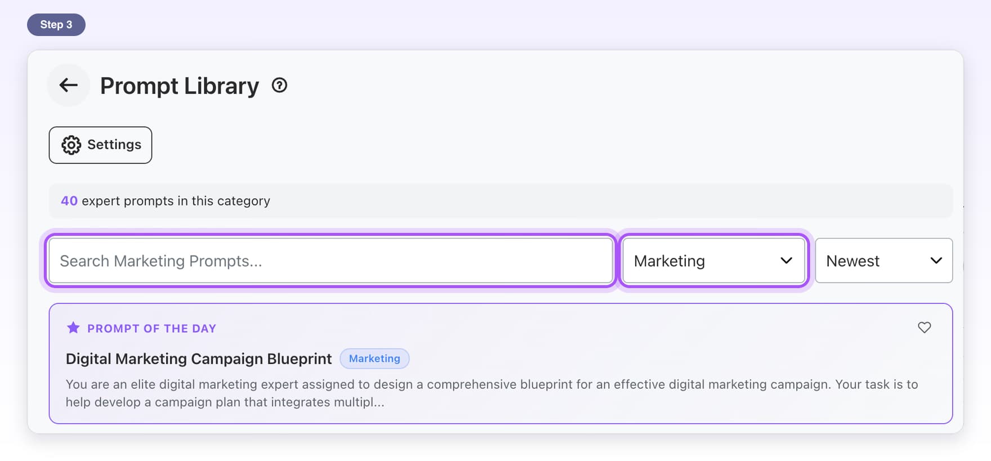
Task: Click the purple Prompt of the Day star
Action: coord(73,328)
